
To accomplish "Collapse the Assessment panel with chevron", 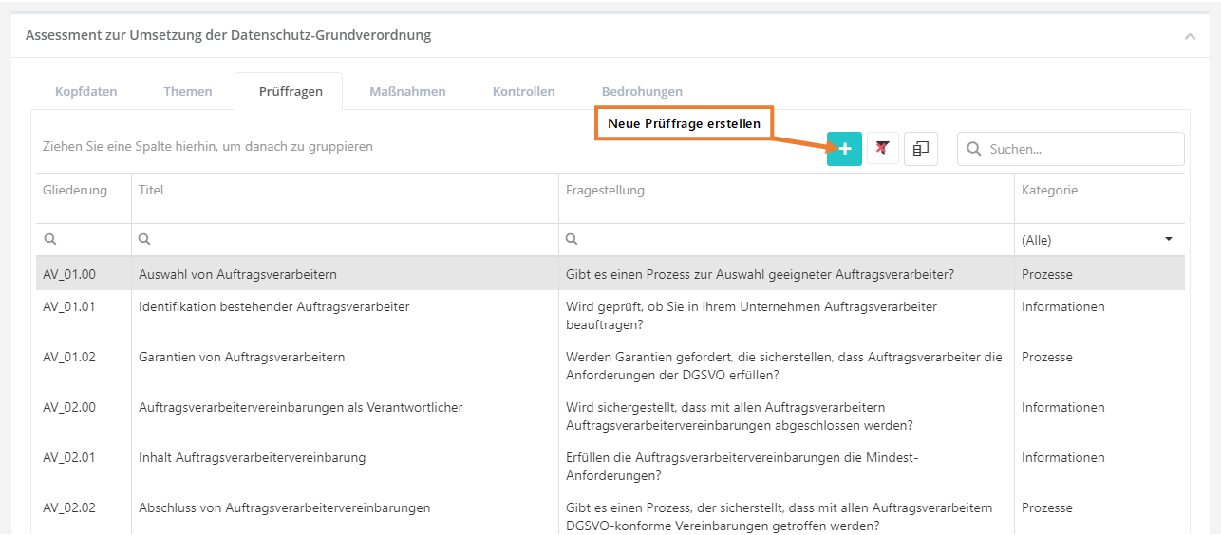I will 1190,36.
